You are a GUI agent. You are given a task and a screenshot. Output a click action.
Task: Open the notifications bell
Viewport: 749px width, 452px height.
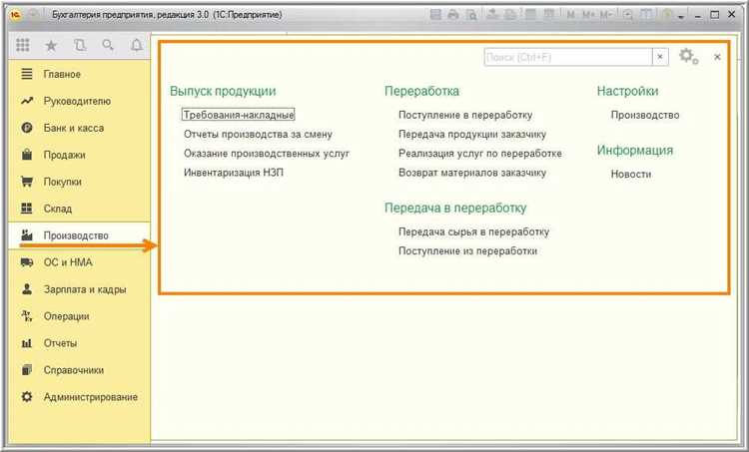point(137,45)
